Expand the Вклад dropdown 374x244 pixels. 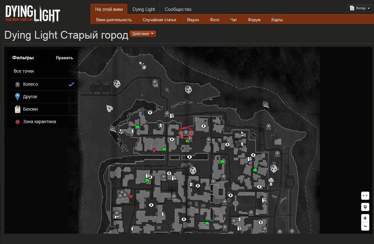[359, 8]
